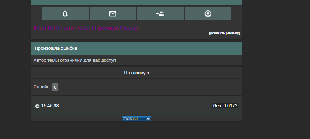Select Автор темы ограничил для вас доступ text
Viewport: 310px width, 139px height.
[x=75, y=60]
